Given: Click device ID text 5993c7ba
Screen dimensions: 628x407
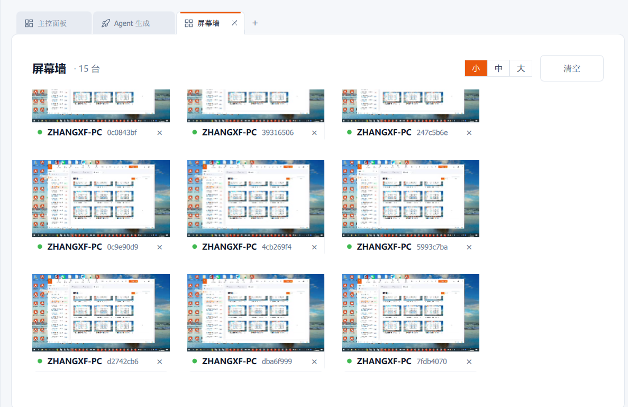Looking at the screenshot, I should click(x=432, y=247).
